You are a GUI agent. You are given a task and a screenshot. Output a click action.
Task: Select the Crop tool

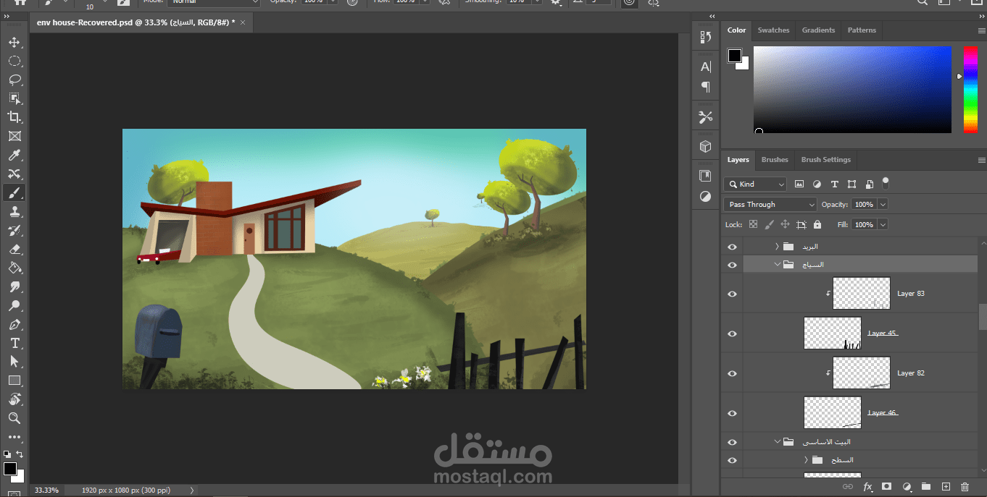click(14, 117)
